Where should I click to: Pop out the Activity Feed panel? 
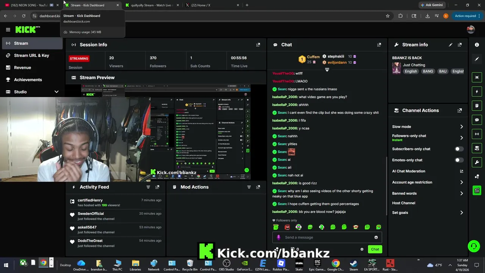157,187
